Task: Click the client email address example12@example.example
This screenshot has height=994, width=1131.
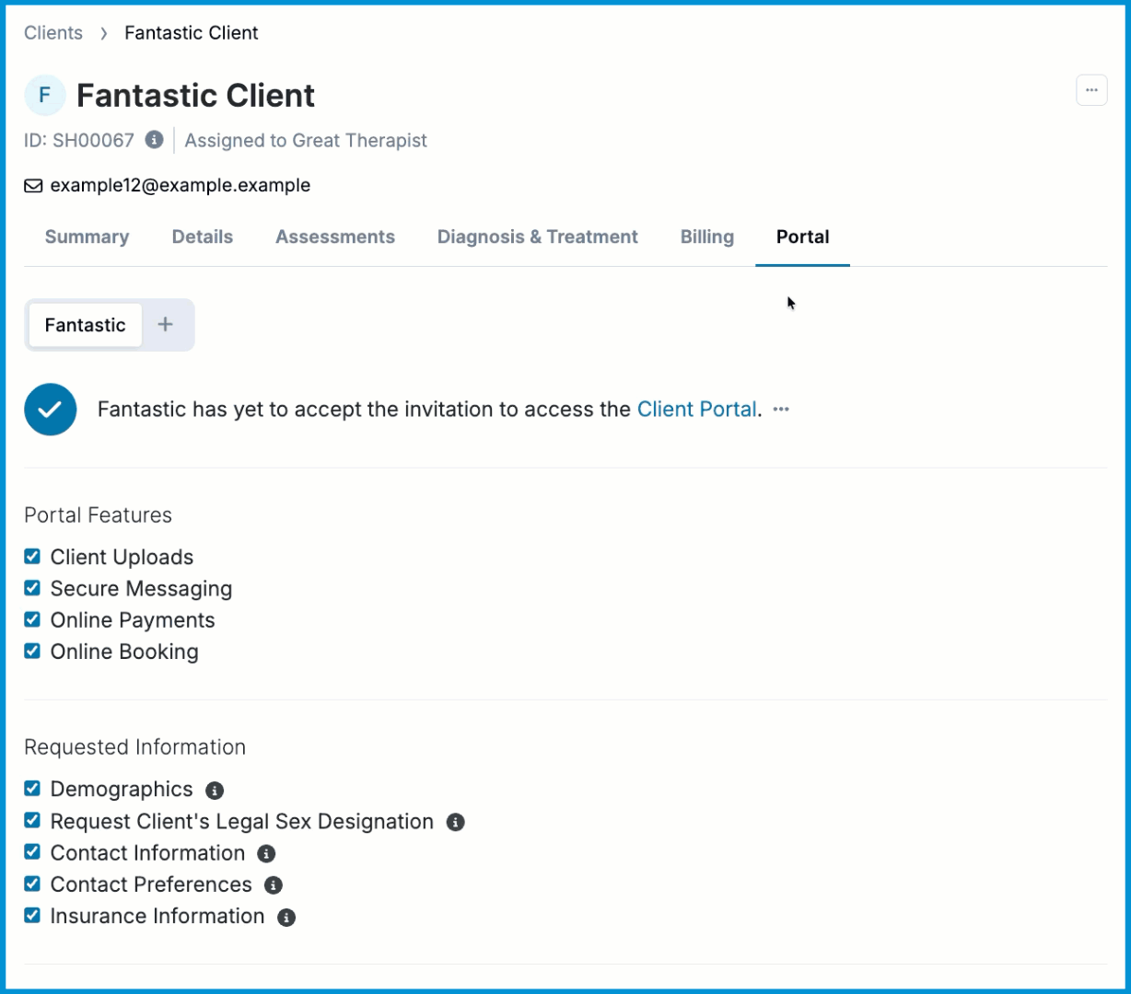Action: [181, 185]
